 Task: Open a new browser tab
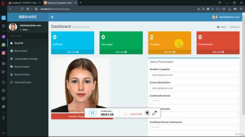(81, 3)
